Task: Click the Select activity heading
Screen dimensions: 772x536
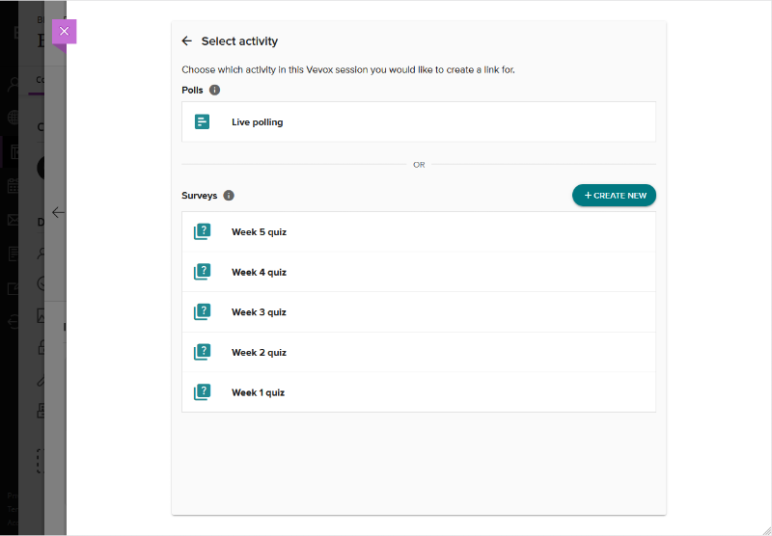Action: click(239, 41)
